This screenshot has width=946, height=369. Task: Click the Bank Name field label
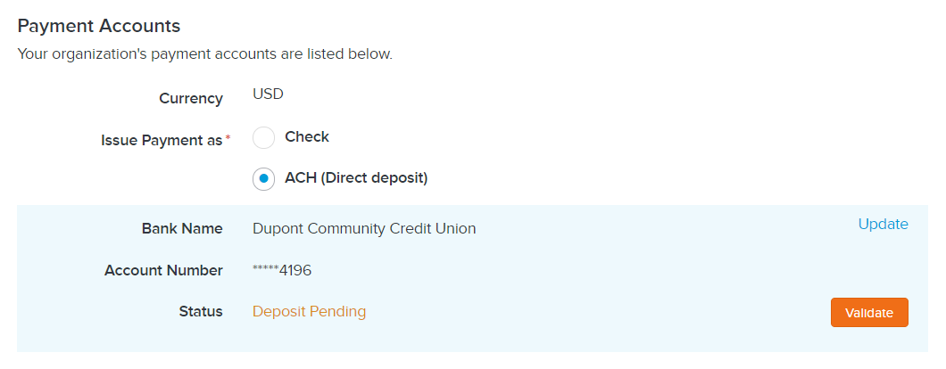182,229
